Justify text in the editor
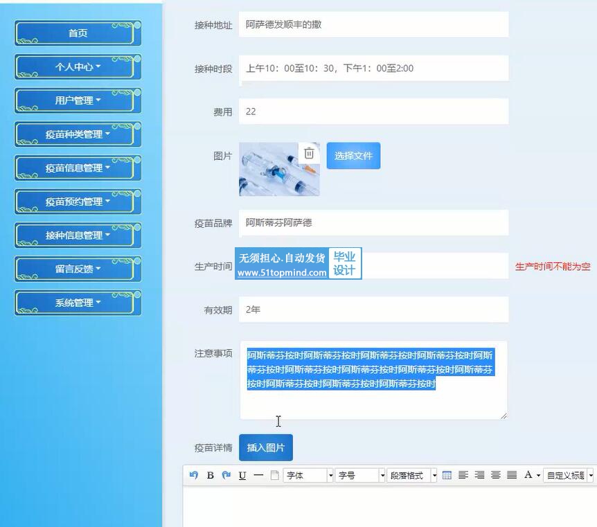The width and height of the screenshot is (597, 527). tap(512, 475)
